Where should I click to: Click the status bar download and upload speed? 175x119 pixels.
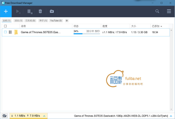click(26, 116)
